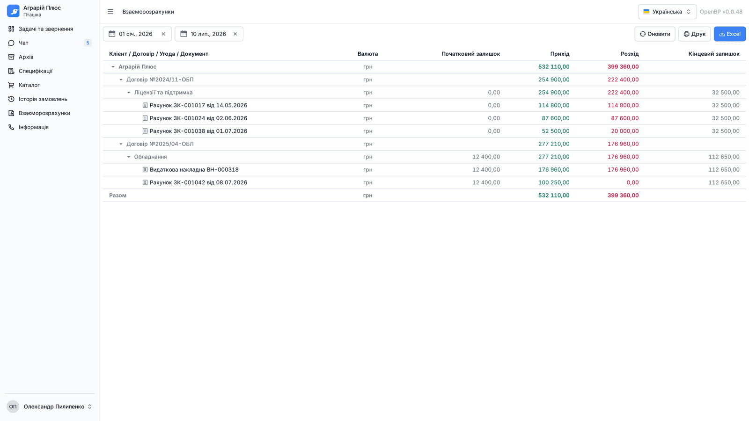Click Розхід value 20 000,00
The width and height of the screenshot is (749, 421).
[625, 131]
